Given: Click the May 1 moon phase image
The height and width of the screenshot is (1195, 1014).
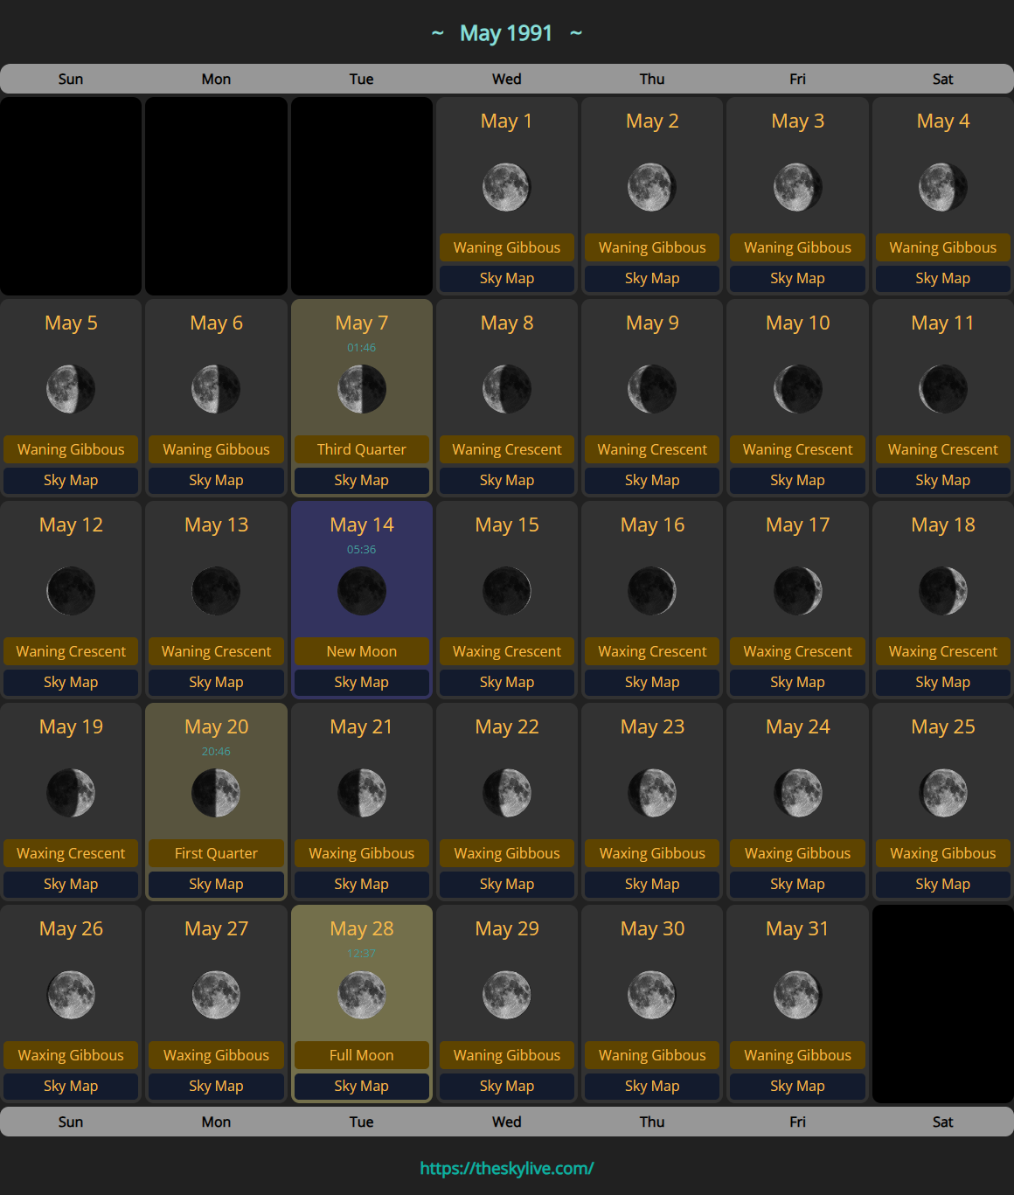Looking at the screenshot, I should click(506, 187).
